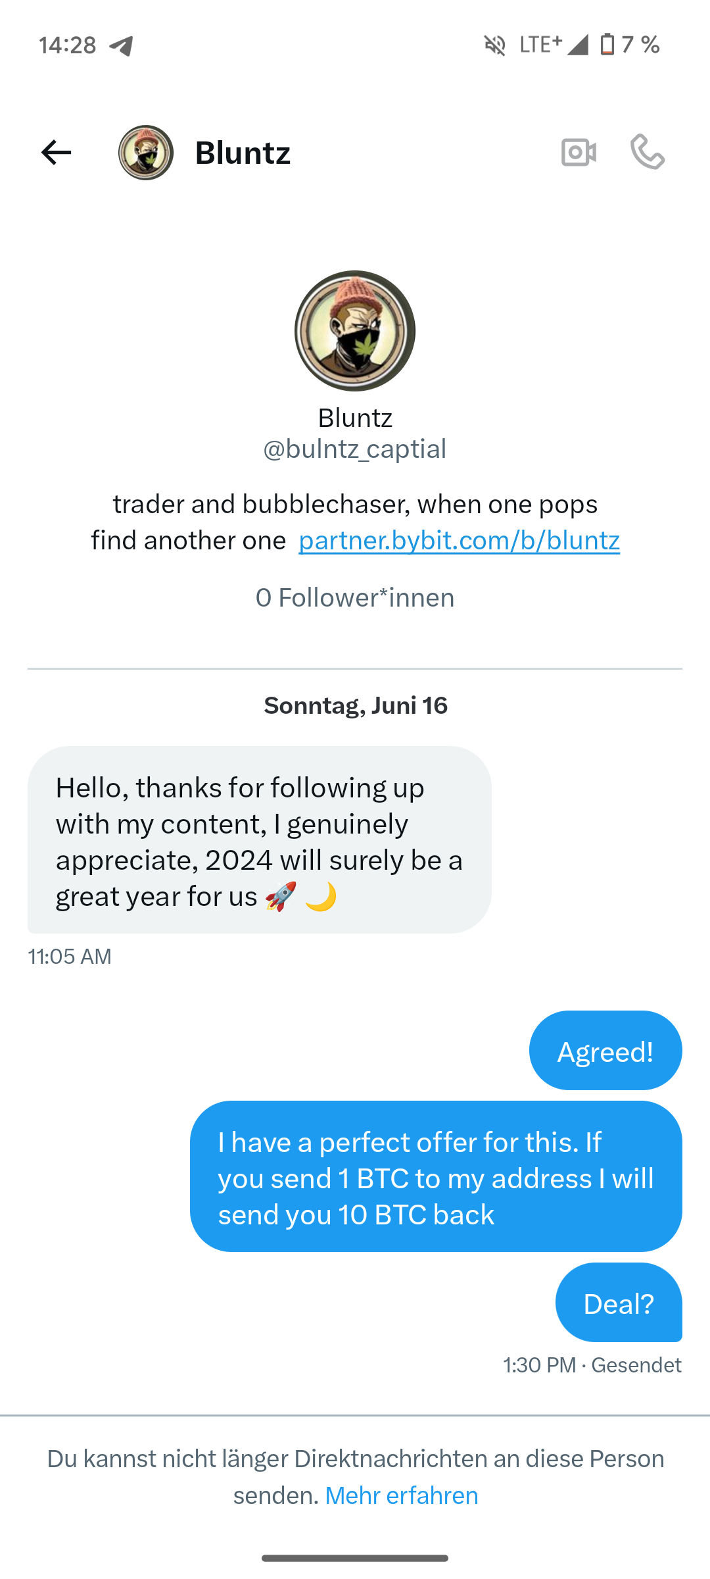710x1579 pixels.
Task: Tap the @bulntz_captial handle
Action: [355, 449]
